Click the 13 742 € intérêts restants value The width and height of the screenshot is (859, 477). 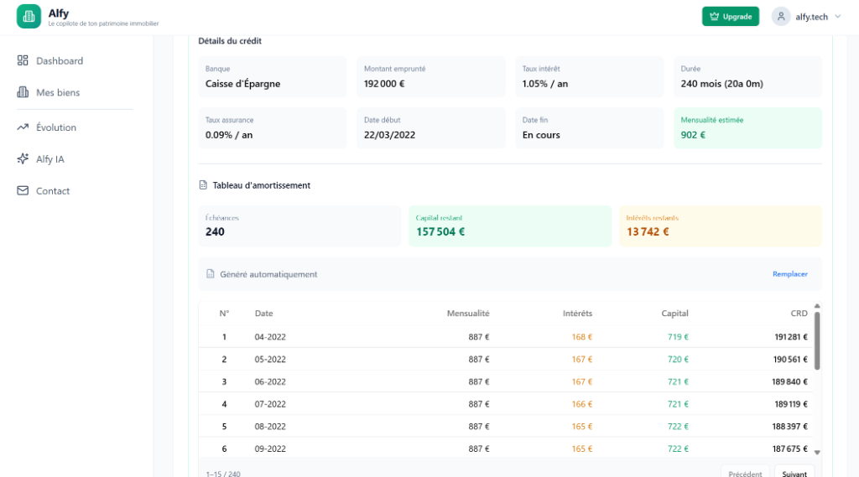tap(648, 231)
